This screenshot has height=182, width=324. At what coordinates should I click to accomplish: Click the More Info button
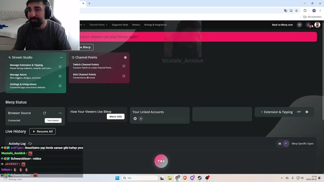[116, 117]
